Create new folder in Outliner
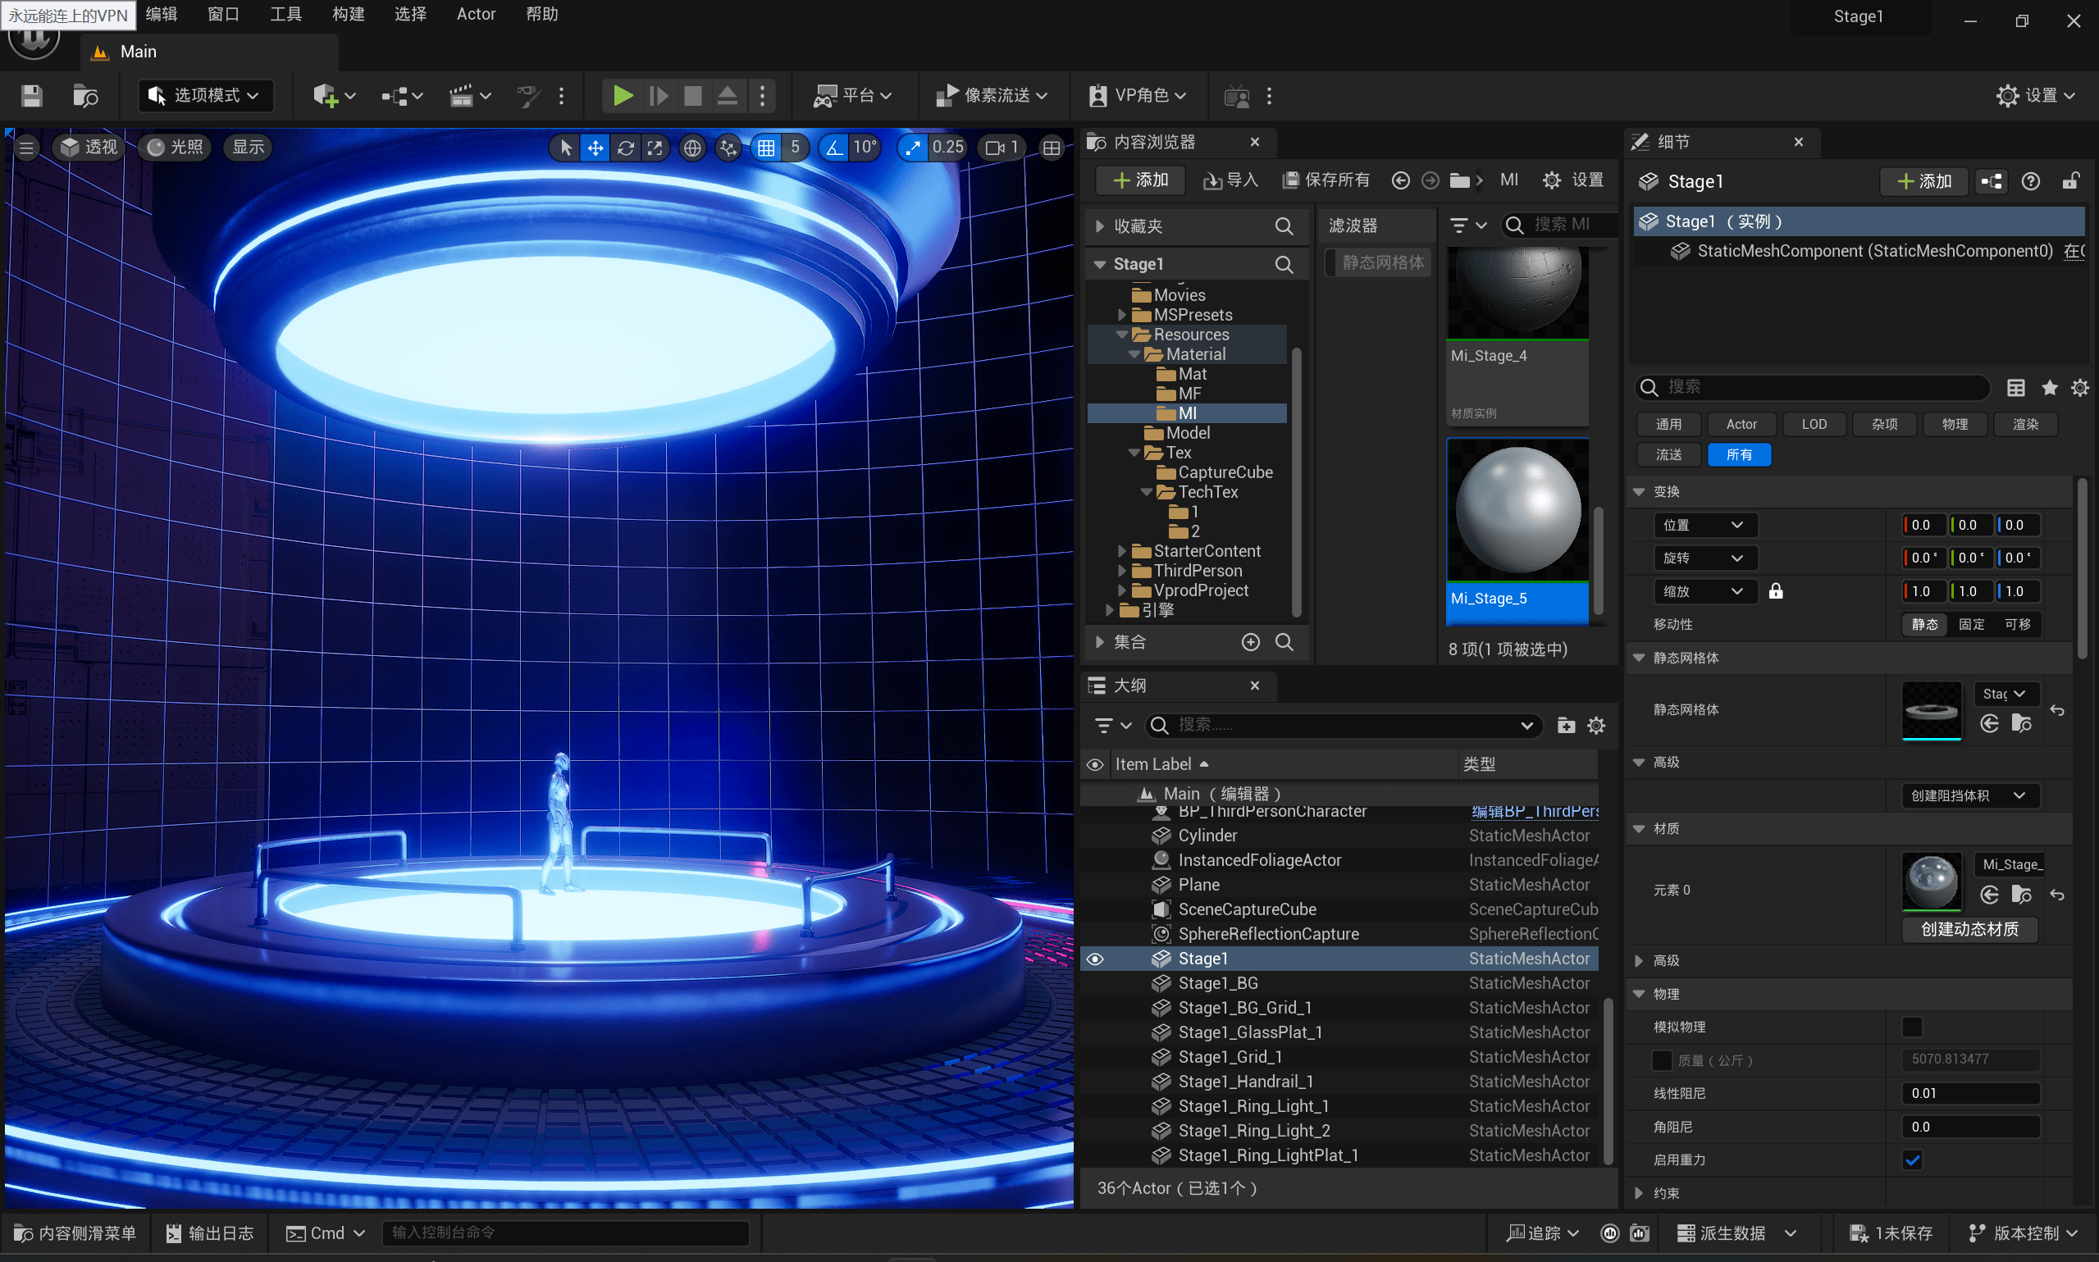The height and width of the screenshot is (1262, 2099). coord(1565,726)
